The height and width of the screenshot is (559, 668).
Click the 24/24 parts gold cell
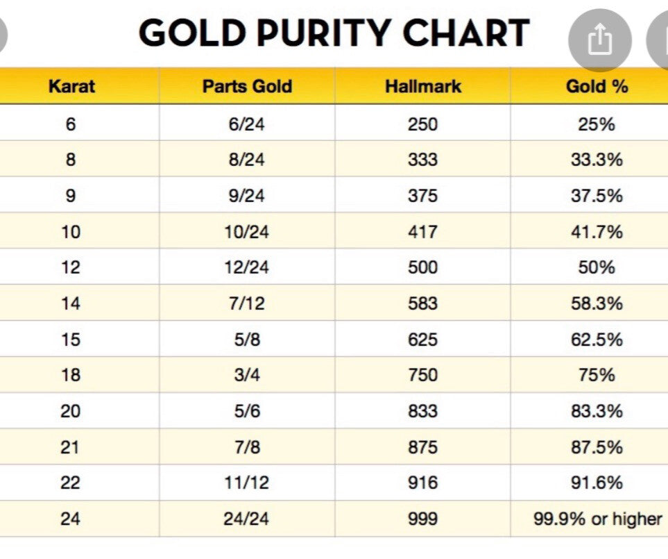coord(247,519)
